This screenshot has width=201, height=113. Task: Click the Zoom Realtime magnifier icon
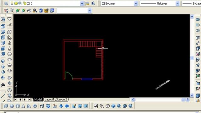tap(12, 10)
